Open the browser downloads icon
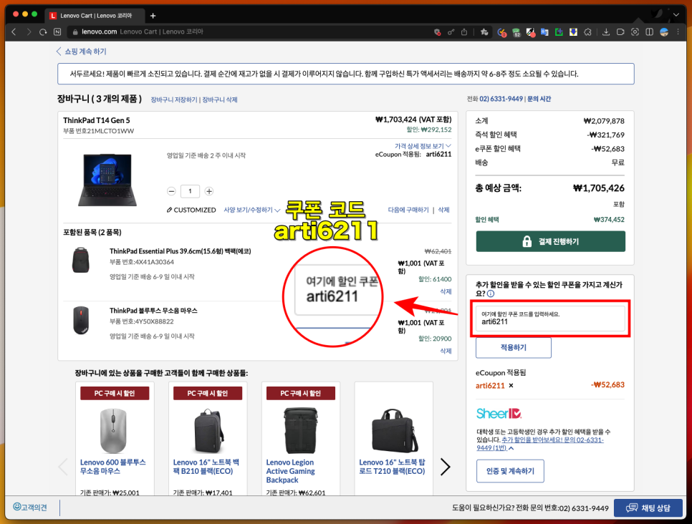Viewport: 692px width, 524px height. [x=606, y=31]
